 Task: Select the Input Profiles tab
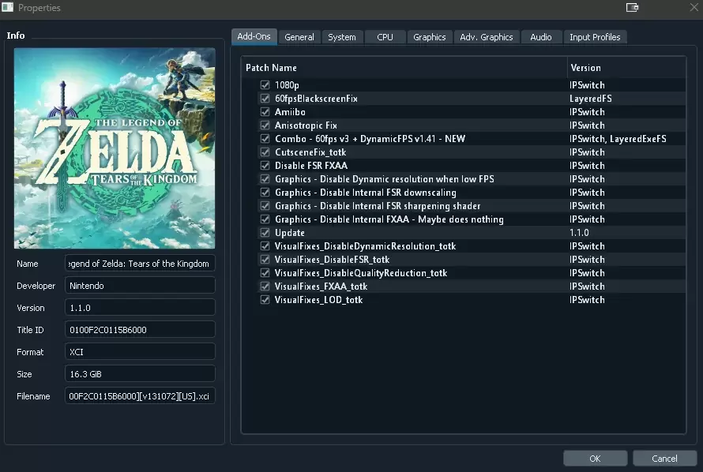click(595, 37)
